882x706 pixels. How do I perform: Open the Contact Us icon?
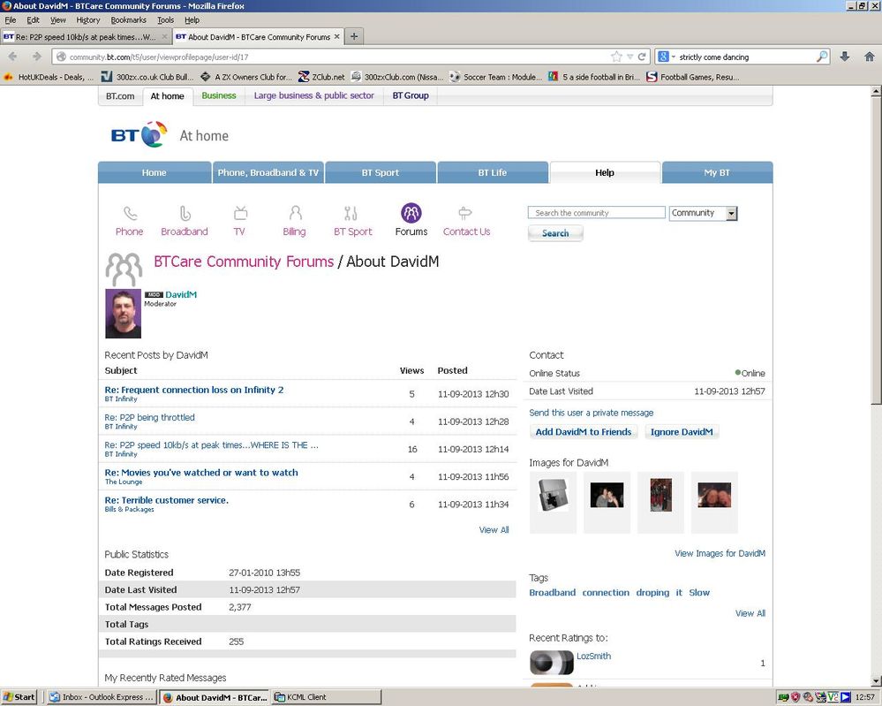coord(465,213)
